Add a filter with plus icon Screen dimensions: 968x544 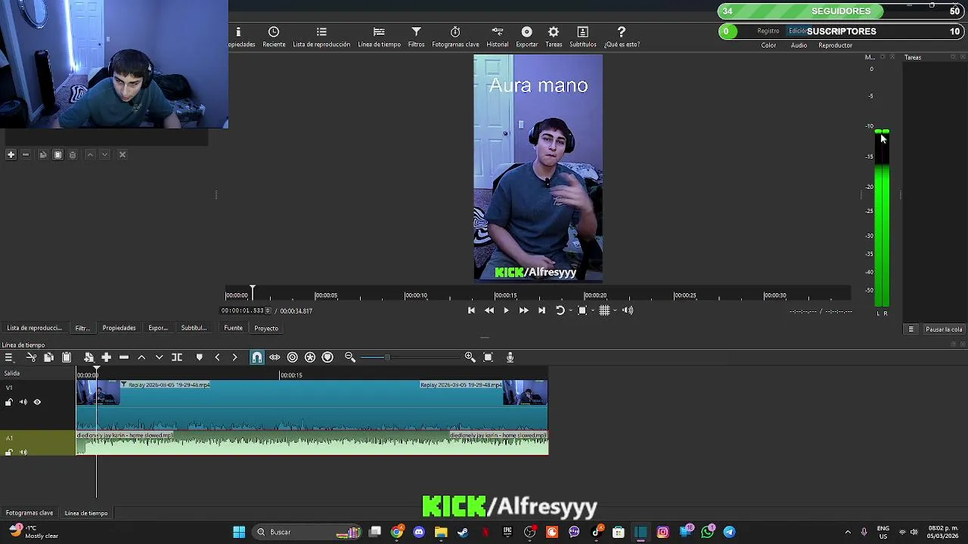pyautogui.click(x=11, y=155)
